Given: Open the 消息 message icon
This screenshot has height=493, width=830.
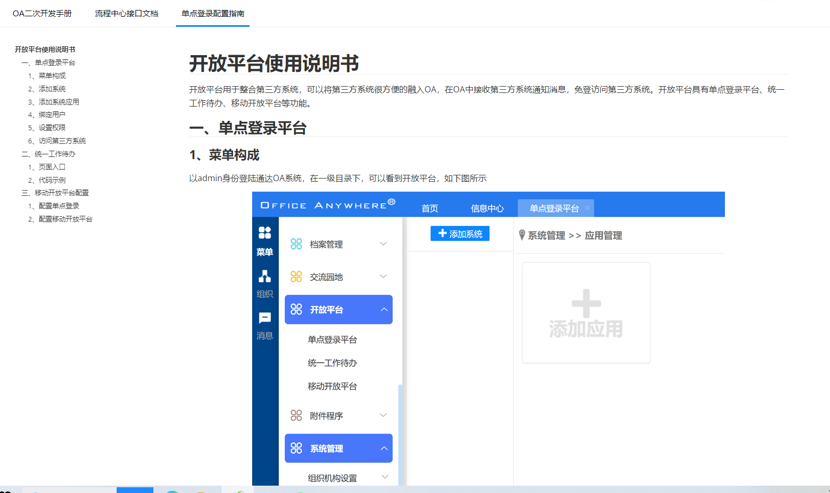Looking at the screenshot, I should pos(265,318).
